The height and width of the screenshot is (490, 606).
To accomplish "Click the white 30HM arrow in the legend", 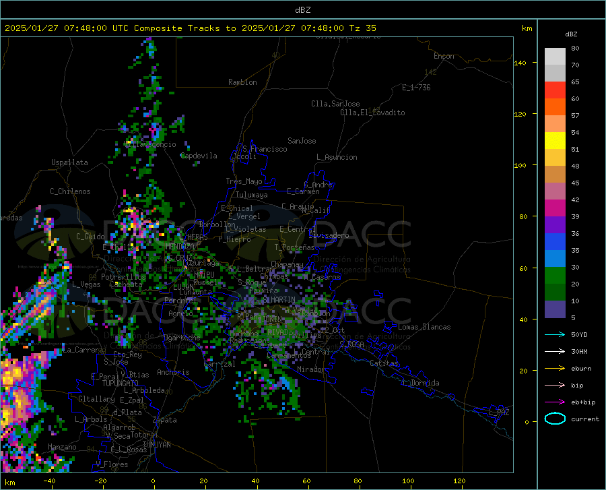I will [555, 352].
